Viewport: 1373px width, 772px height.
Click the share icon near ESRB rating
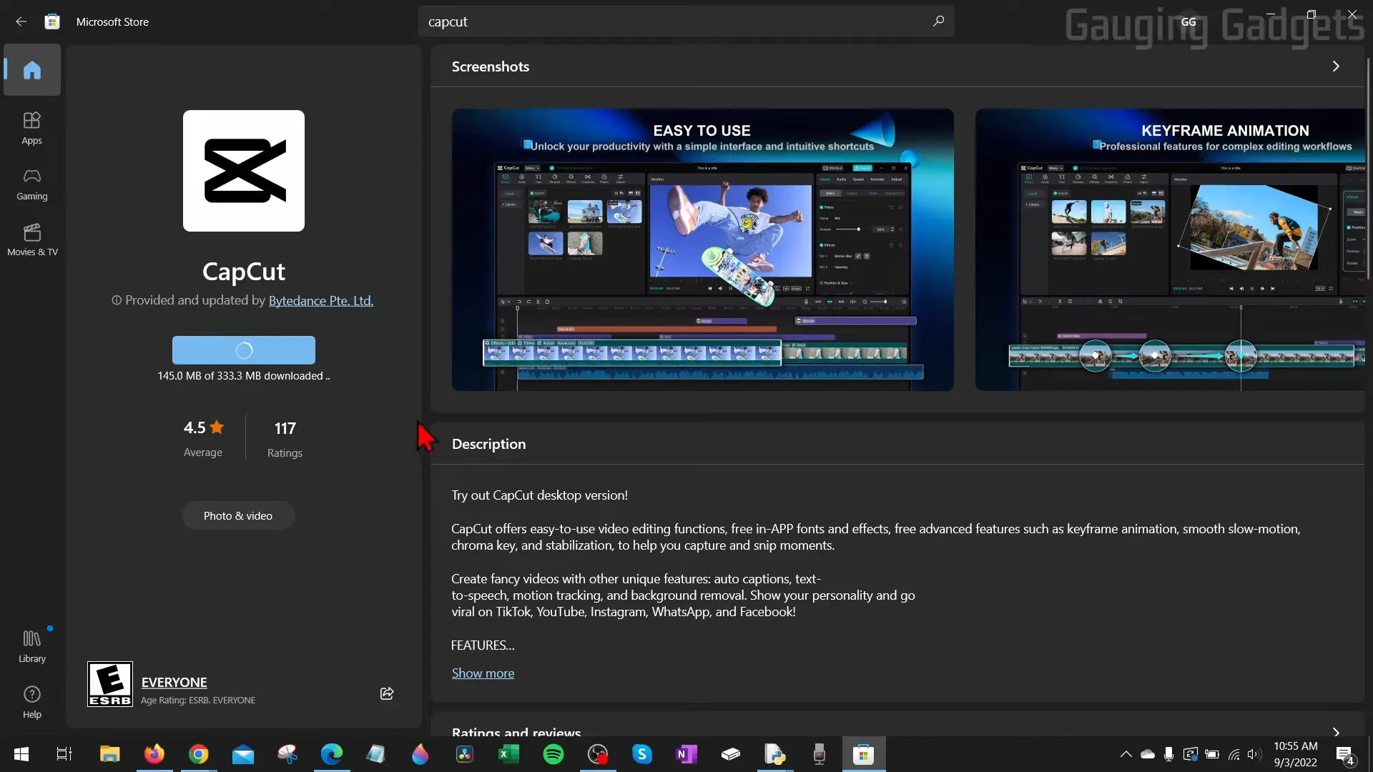(x=387, y=693)
